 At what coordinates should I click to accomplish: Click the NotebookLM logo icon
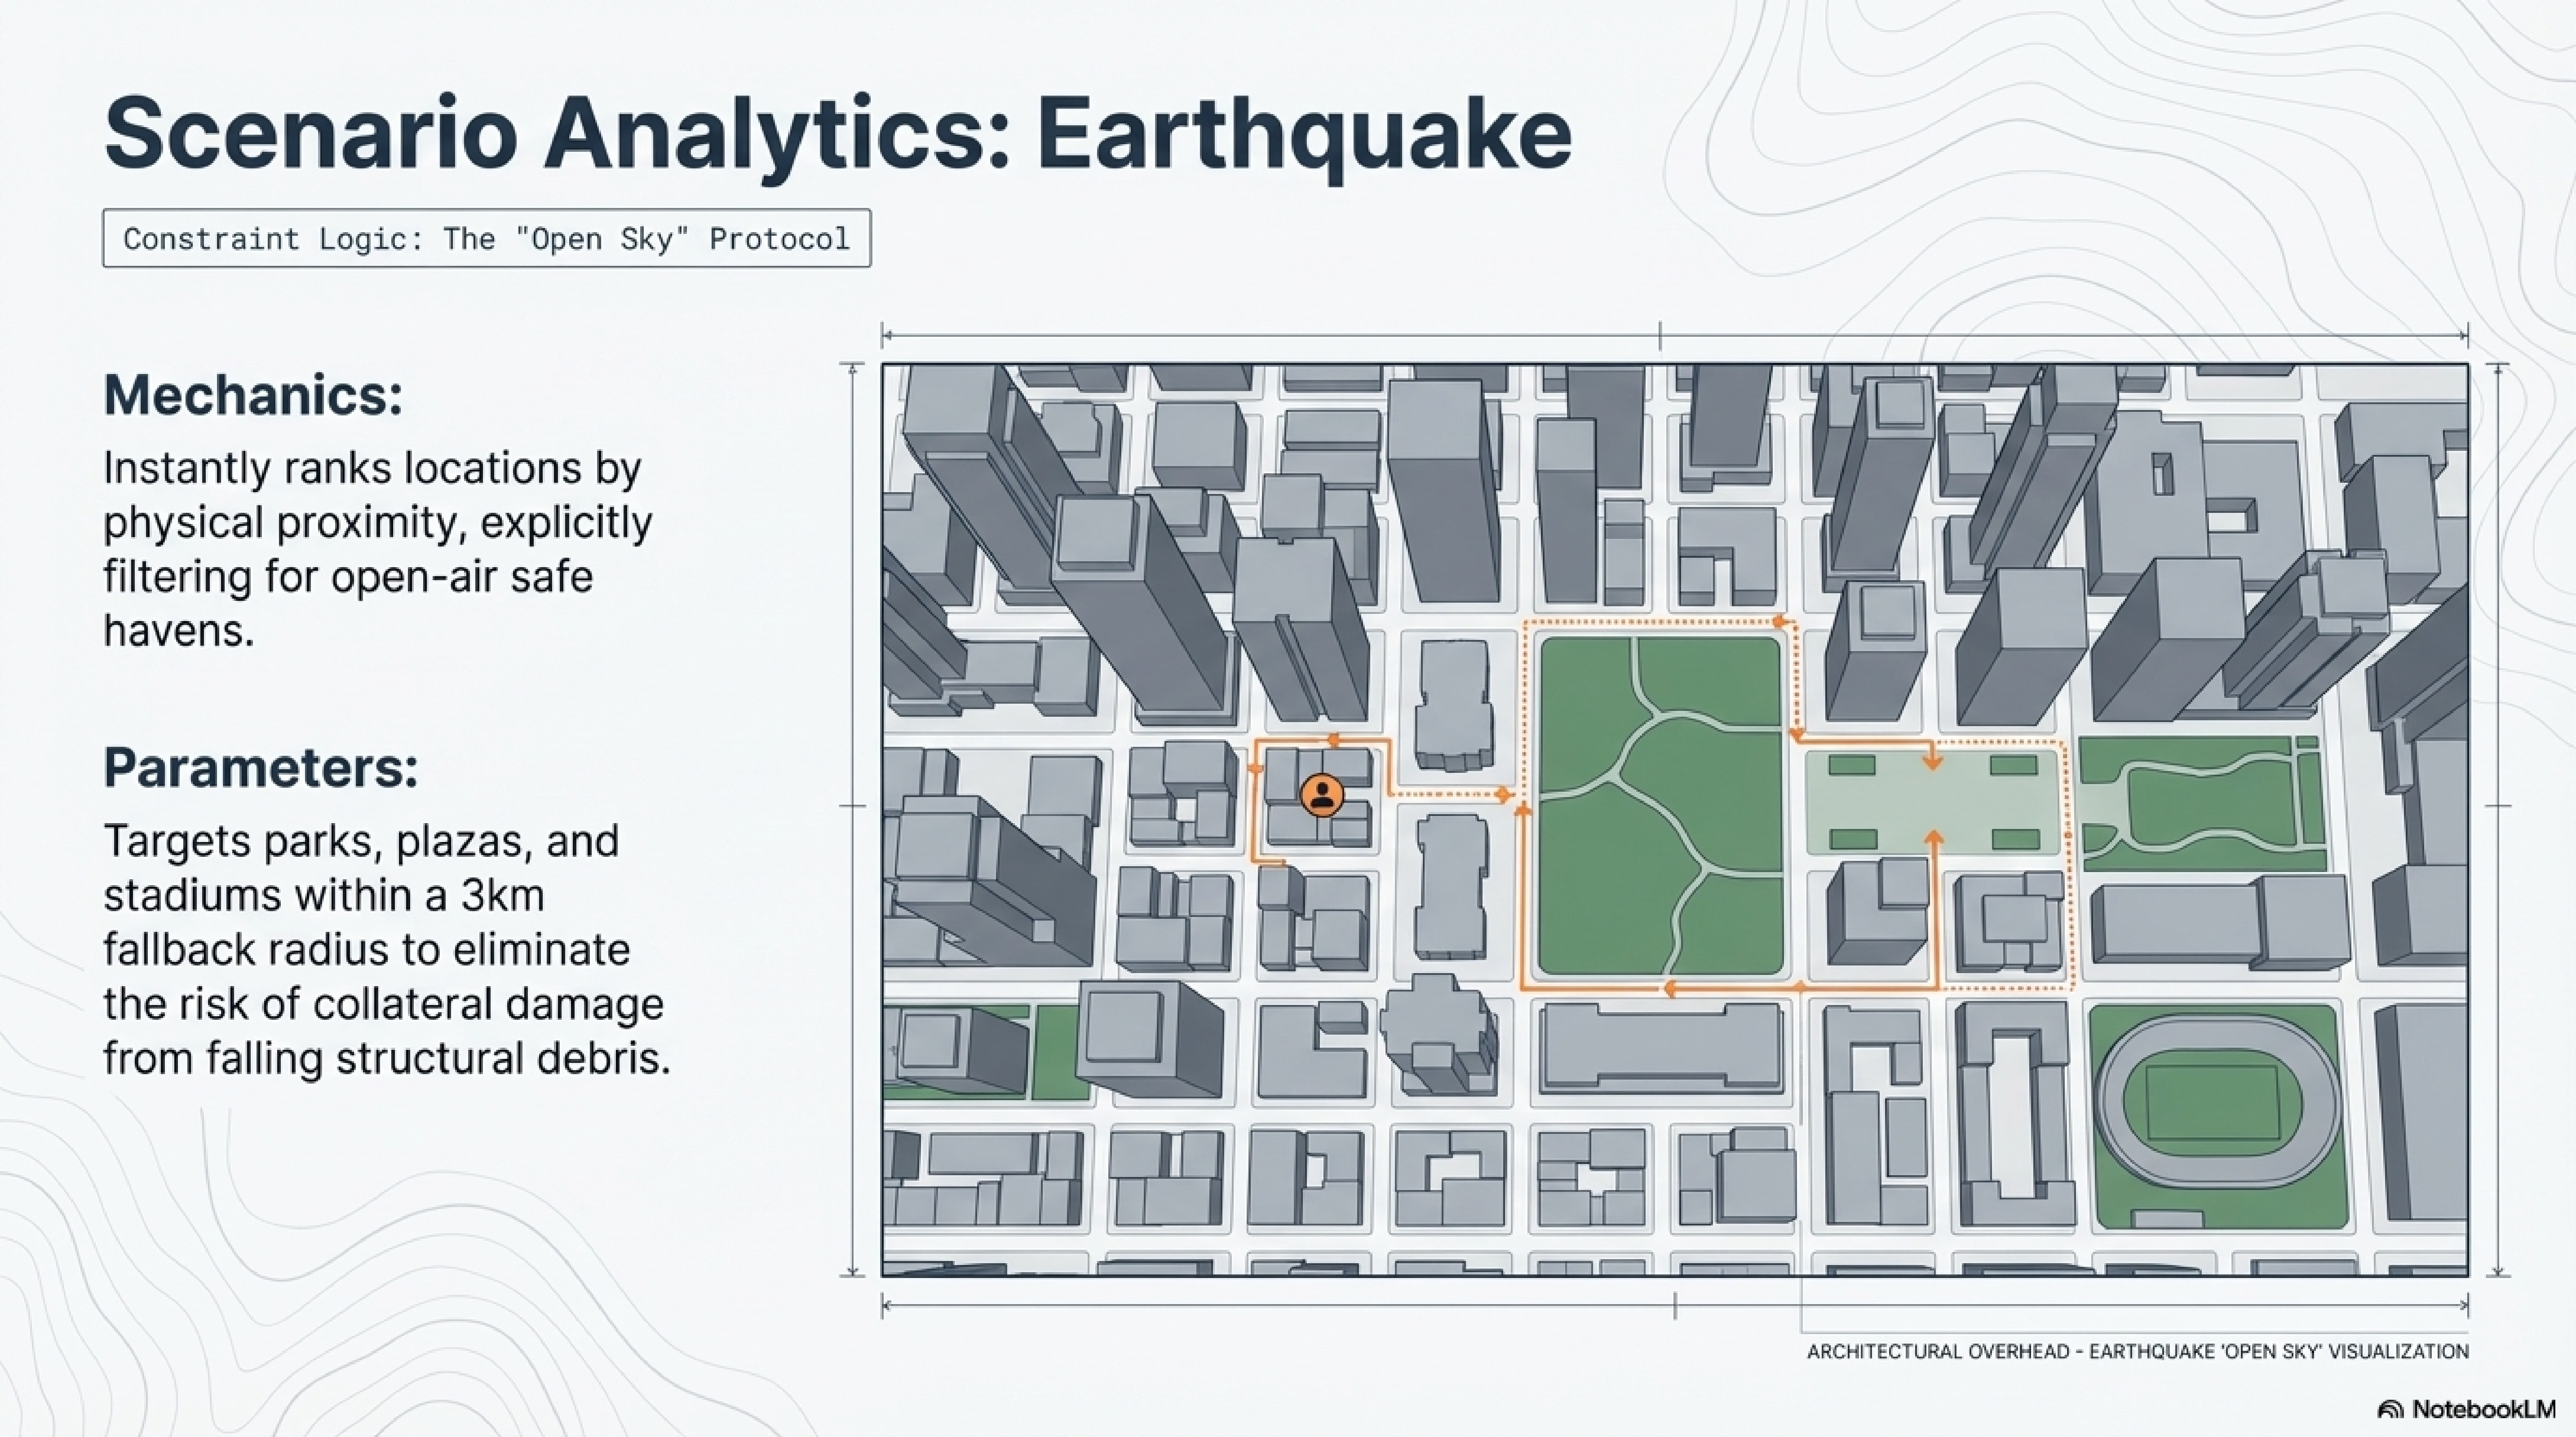tap(2390, 1410)
